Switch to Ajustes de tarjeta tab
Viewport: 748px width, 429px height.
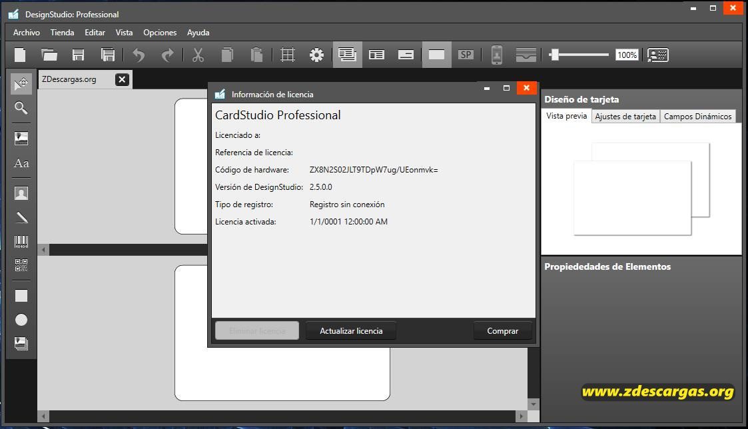625,117
